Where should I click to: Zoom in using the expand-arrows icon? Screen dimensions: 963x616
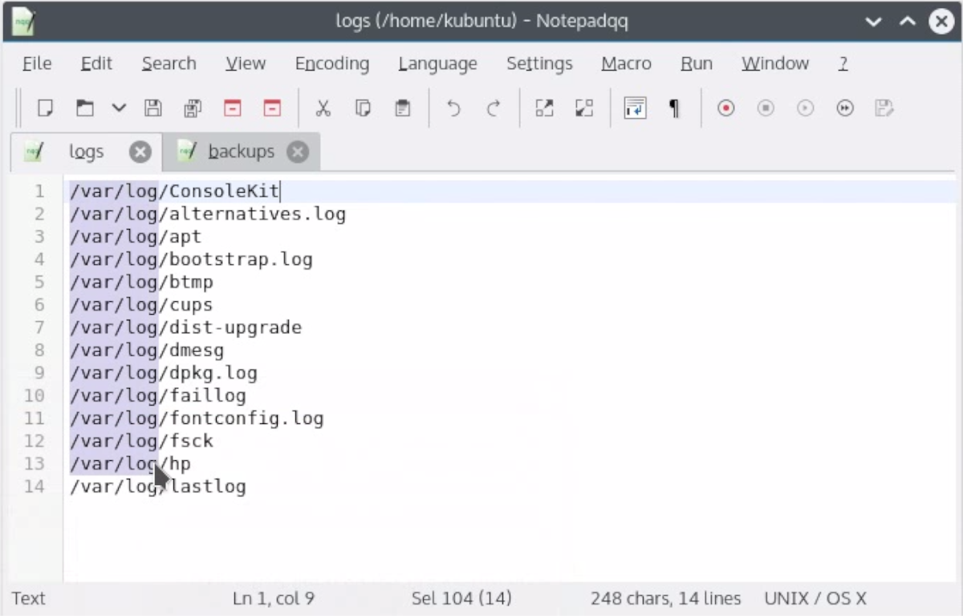(544, 108)
